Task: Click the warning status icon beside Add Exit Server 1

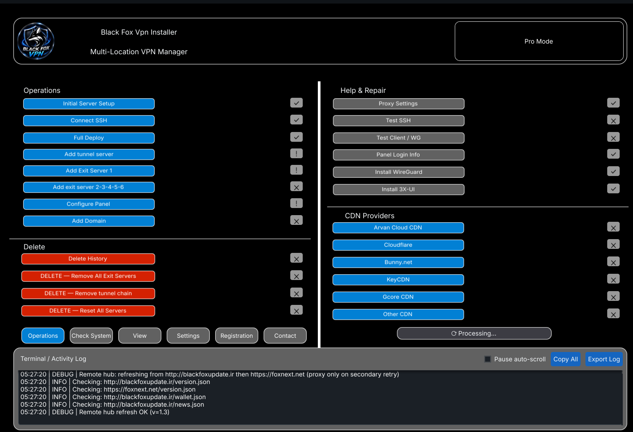Action: pos(296,170)
